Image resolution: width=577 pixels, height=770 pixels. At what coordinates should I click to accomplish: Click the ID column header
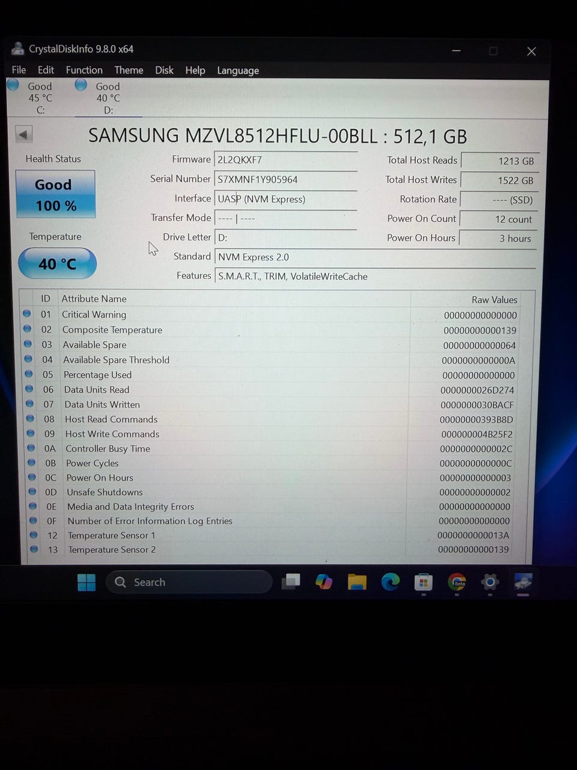[x=45, y=298]
